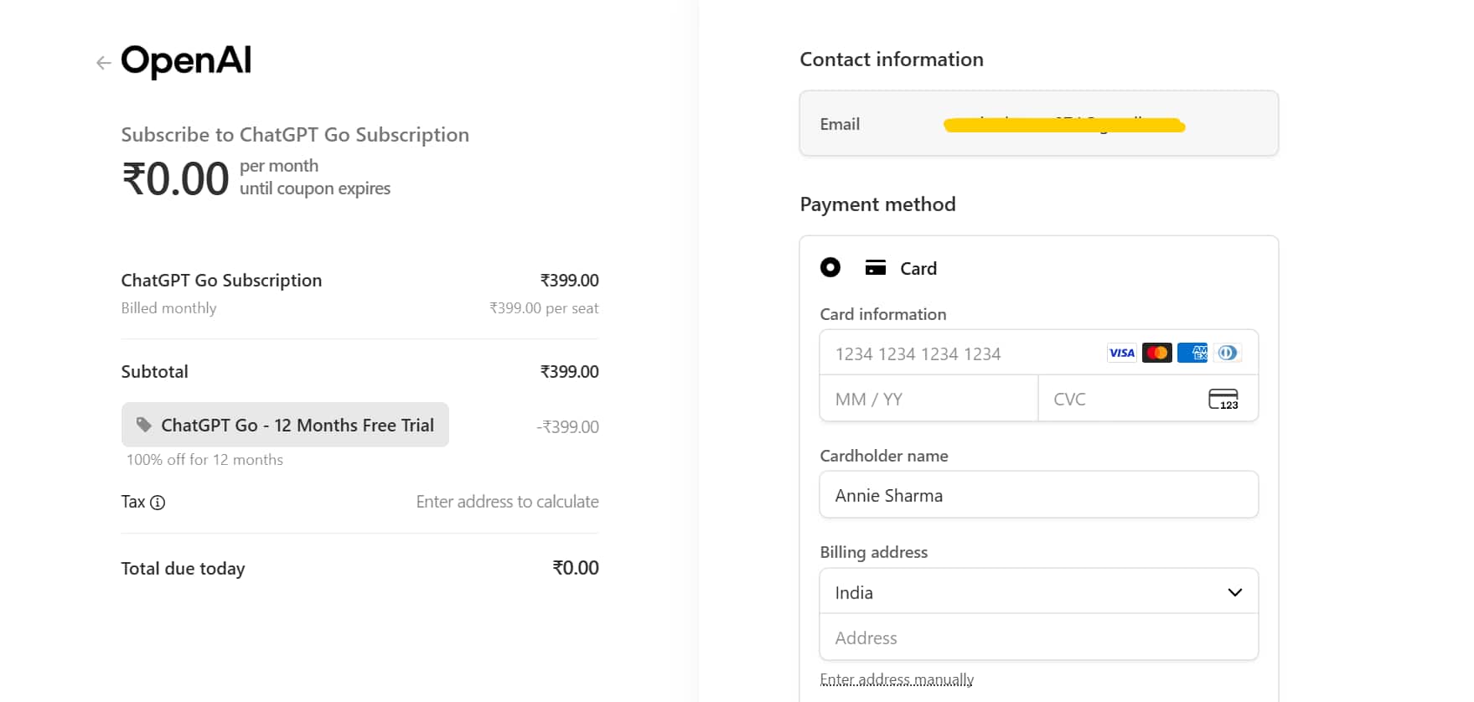The image size is (1474, 702).
Task: Click the 'Contact information' heading
Action: click(892, 59)
